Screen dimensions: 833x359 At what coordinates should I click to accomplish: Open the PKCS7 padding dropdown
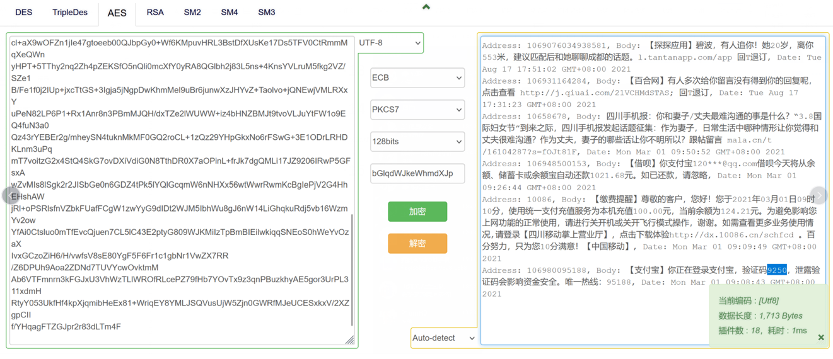[417, 110]
